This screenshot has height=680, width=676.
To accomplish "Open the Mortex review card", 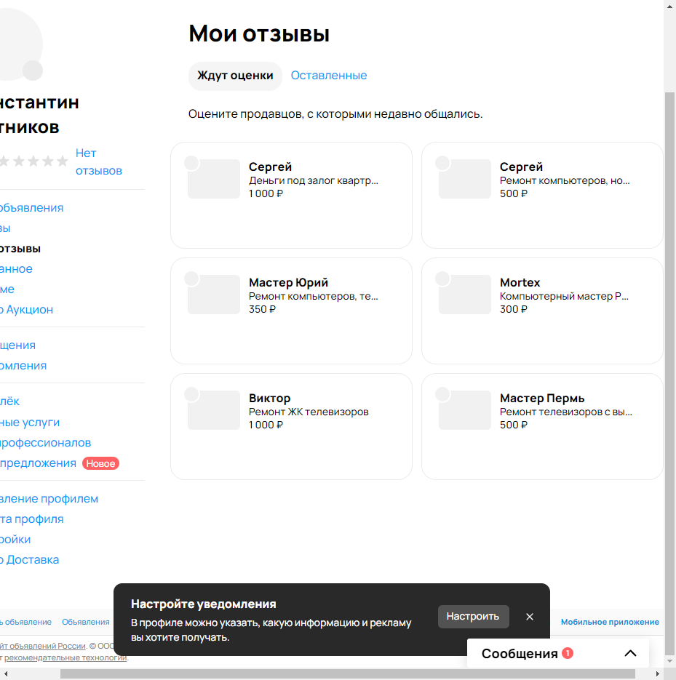I will 542,311.
